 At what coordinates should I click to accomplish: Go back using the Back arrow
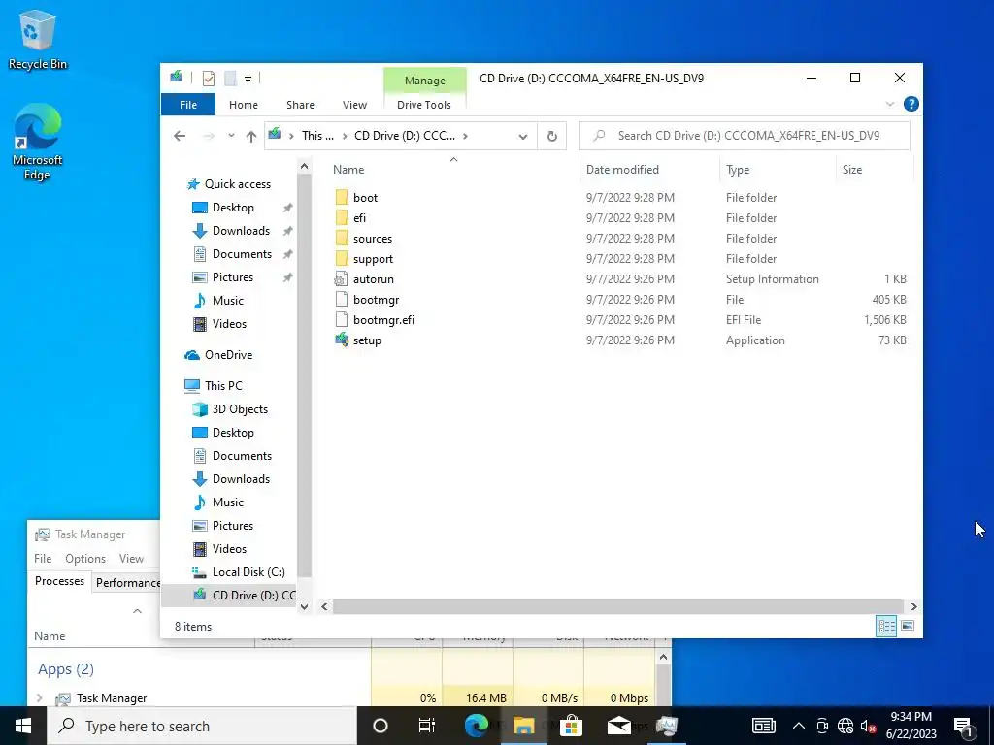pos(180,136)
